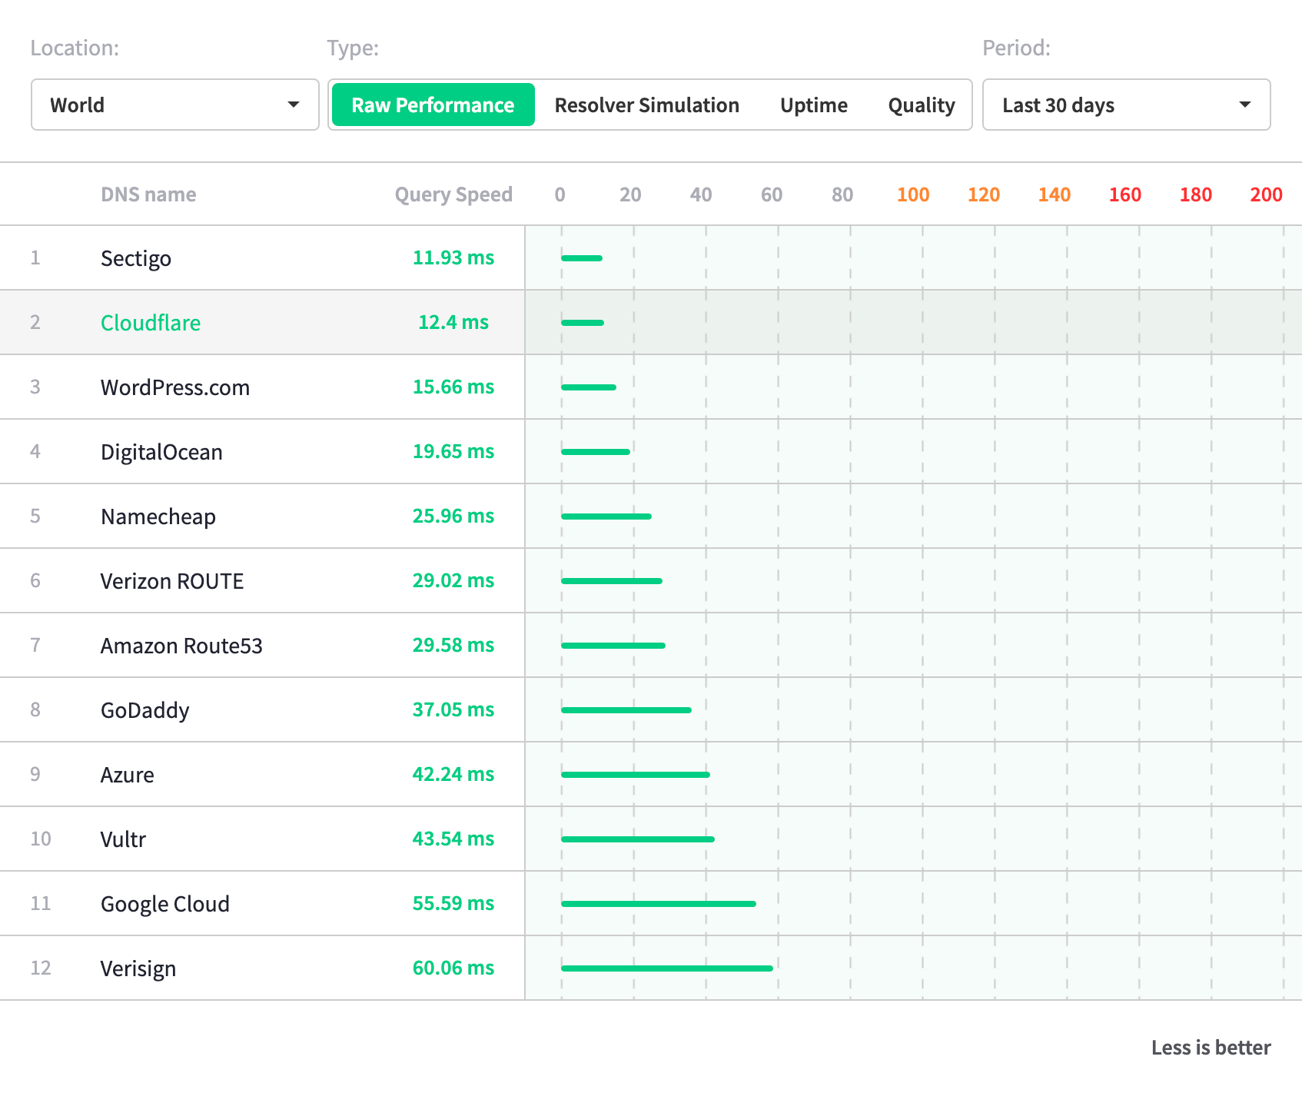Click the 37.05 ms query speed value
The height and width of the screenshot is (1093, 1302).
[x=453, y=709]
